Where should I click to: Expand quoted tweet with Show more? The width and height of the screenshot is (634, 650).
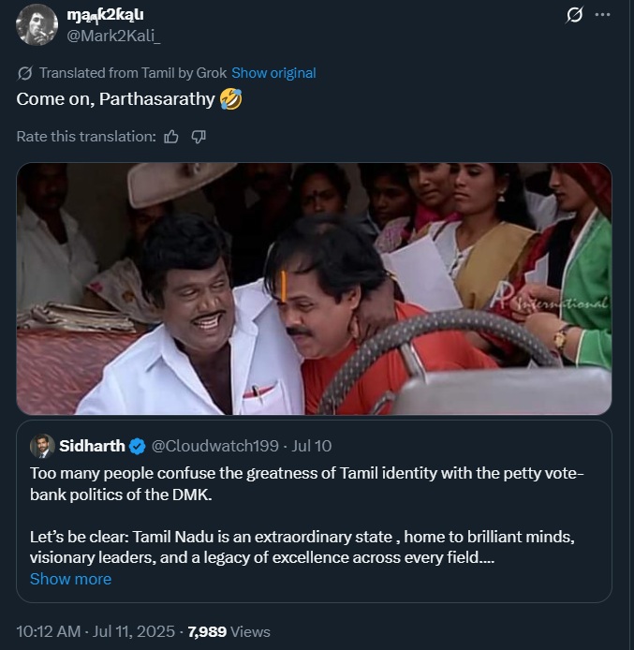click(70, 579)
